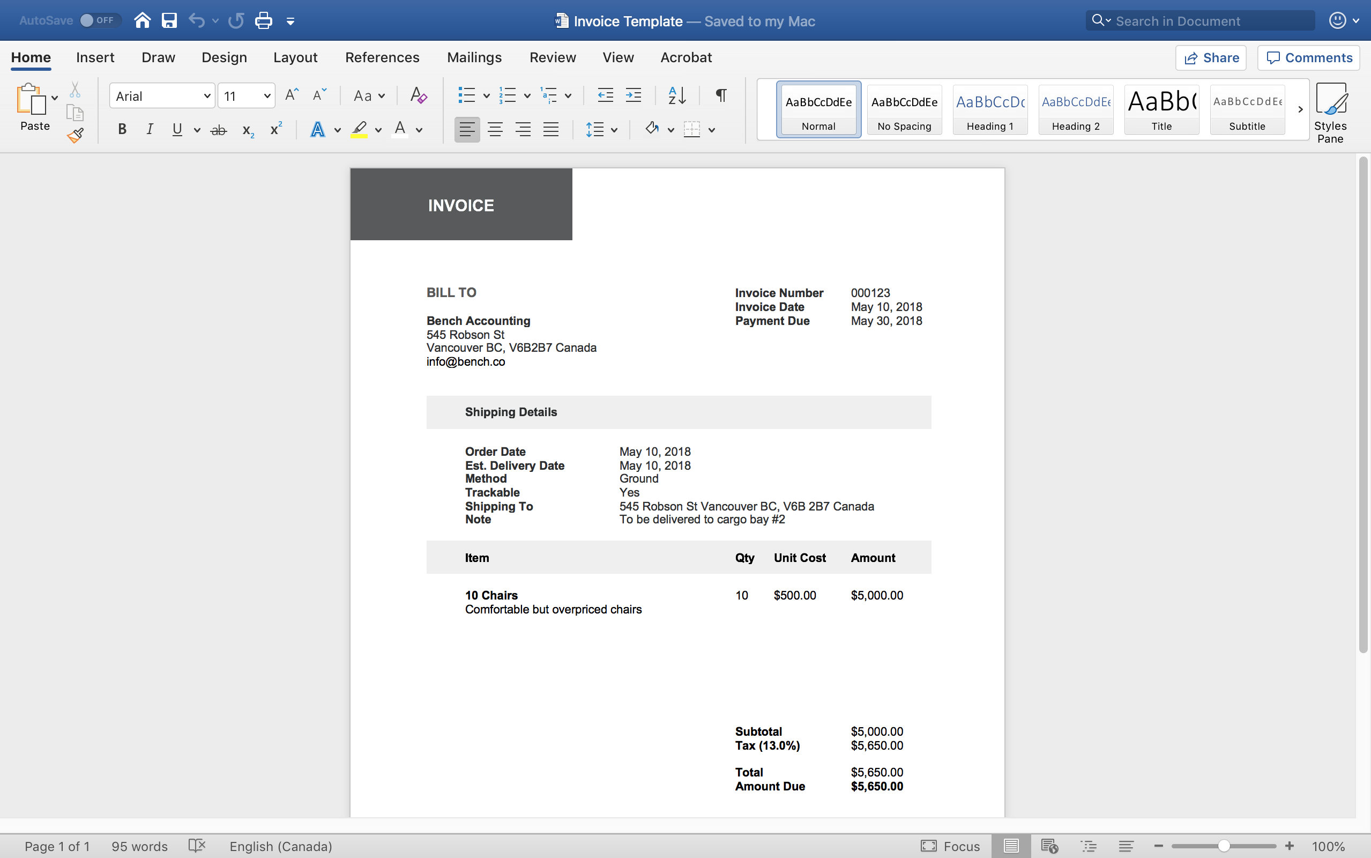This screenshot has height=858, width=1371.
Task: Click the Share button
Action: click(x=1211, y=57)
